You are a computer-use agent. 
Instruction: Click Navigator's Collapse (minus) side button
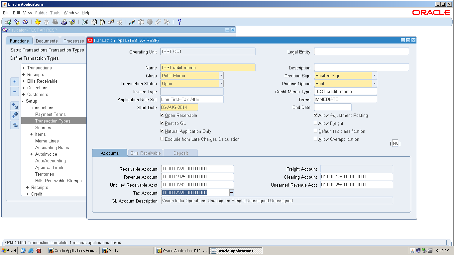pos(15,92)
